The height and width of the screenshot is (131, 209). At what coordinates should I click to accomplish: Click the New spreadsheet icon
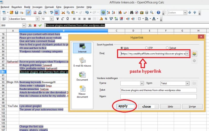coord(4,12)
